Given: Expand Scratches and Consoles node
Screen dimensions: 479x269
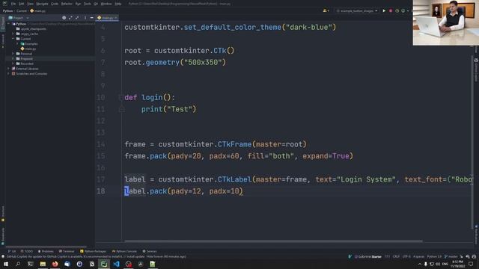Looking at the screenshot, I should (9, 73).
